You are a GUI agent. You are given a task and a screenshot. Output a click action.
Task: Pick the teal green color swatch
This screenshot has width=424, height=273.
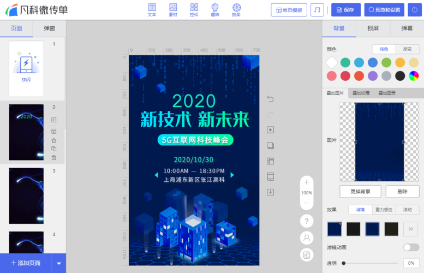[345, 62]
